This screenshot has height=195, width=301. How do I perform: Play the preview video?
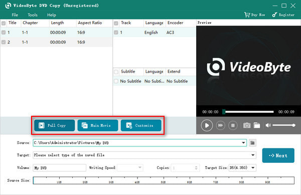click(207, 125)
